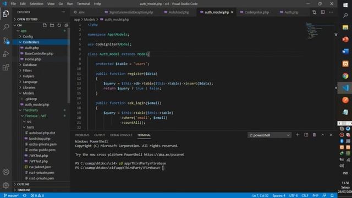Open bootstrap.php in tests folder
Image resolution: width=352 pixels, height=198 pixels.
[x=40, y=139]
